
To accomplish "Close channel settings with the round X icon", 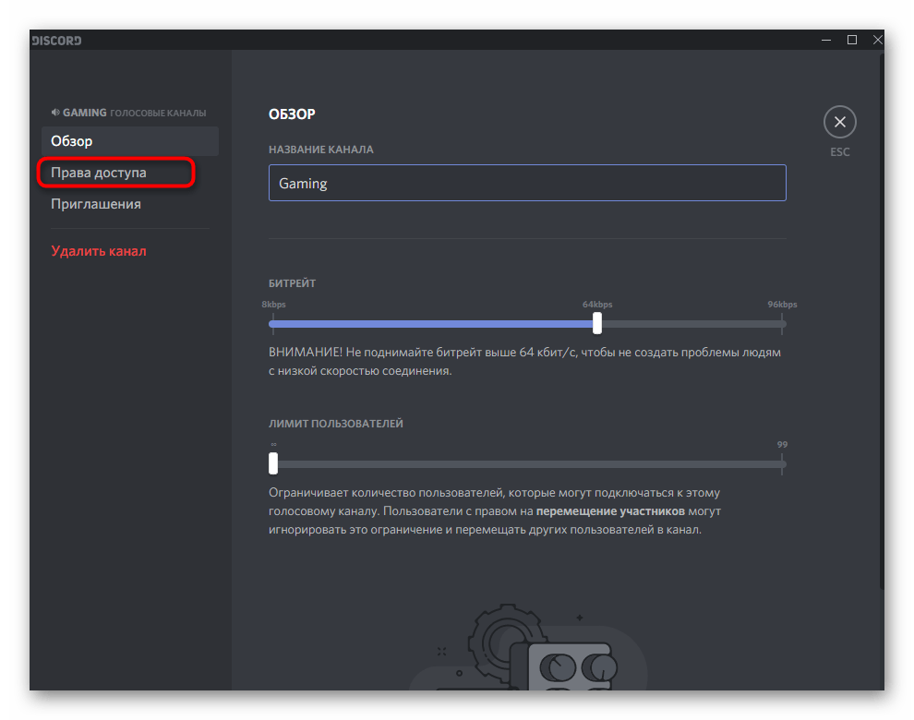I will coord(839,122).
